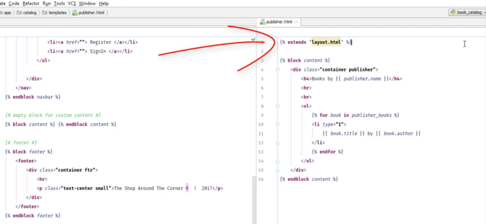This screenshot has width=486, height=224.
Task: Click the '{{ book.title }} by {{ book.author }}' line
Action: pyautogui.click(x=371, y=133)
